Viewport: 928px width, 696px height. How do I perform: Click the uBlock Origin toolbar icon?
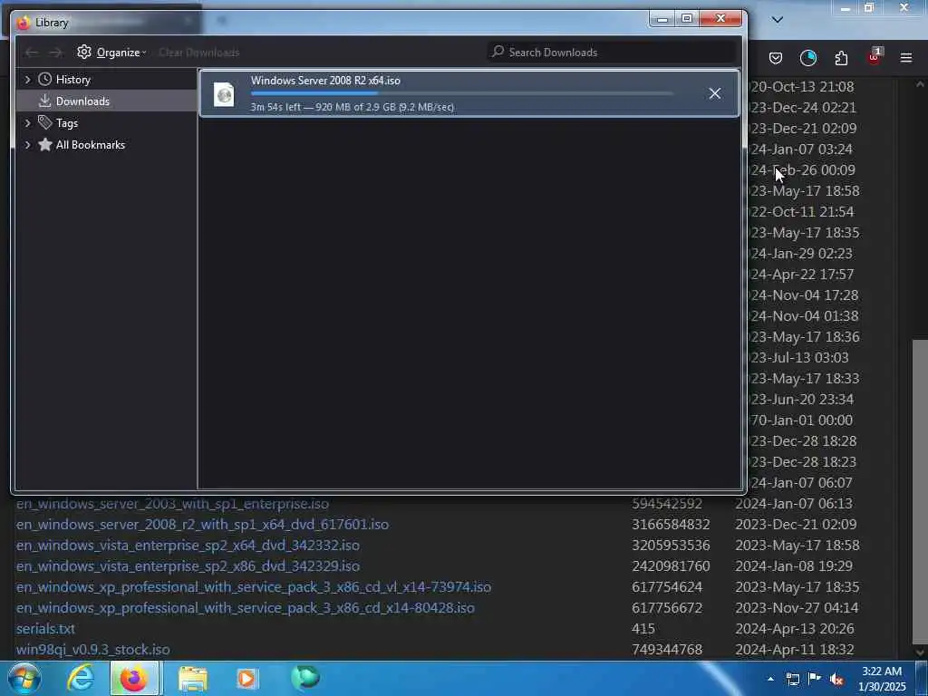[x=875, y=57]
